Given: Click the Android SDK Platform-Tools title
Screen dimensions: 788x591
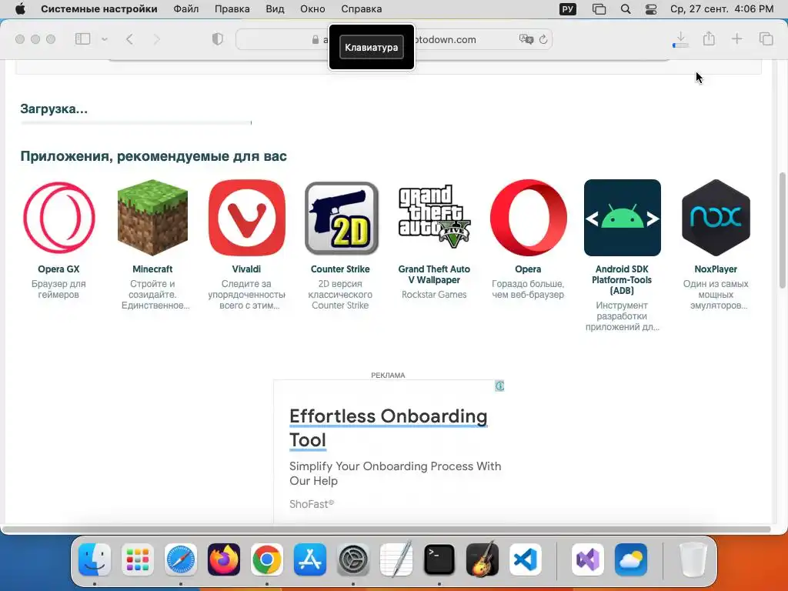Looking at the screenshot, I should pos(622,280).
